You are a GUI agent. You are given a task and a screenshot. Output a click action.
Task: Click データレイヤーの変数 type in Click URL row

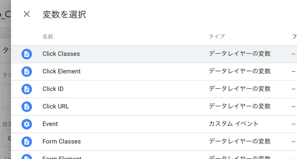pos(240,106)
